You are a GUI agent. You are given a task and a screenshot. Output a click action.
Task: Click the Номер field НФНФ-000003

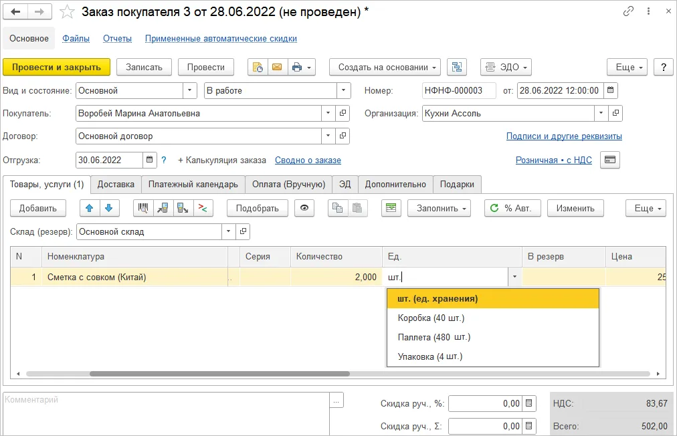[x=459, y=90]
